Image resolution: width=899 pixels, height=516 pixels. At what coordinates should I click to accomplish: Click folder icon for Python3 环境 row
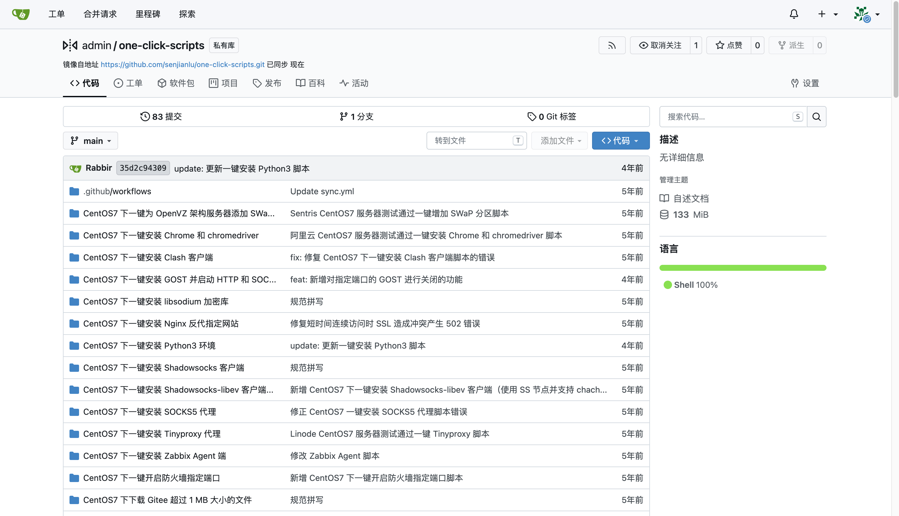pyautogui.click(x=74, y=346)
